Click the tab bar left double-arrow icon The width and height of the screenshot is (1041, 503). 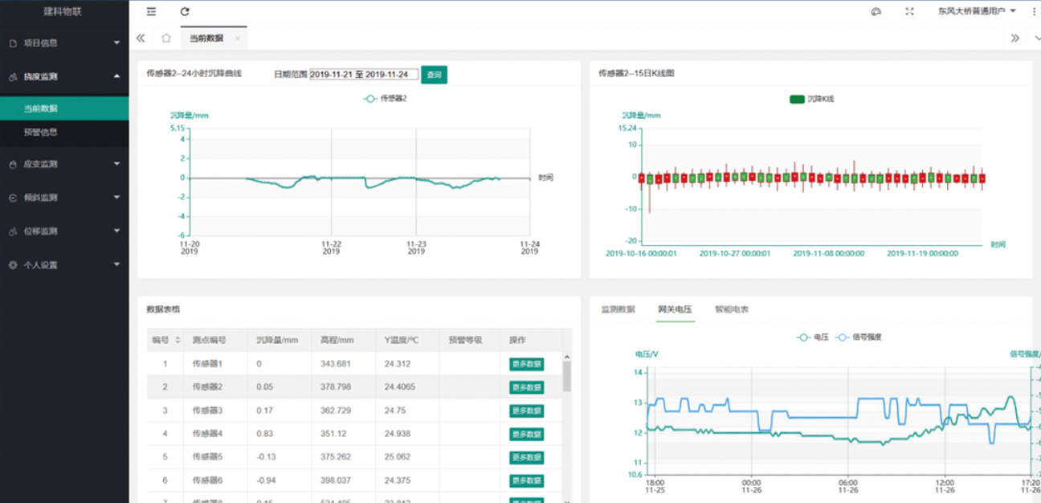click(141, 38)
